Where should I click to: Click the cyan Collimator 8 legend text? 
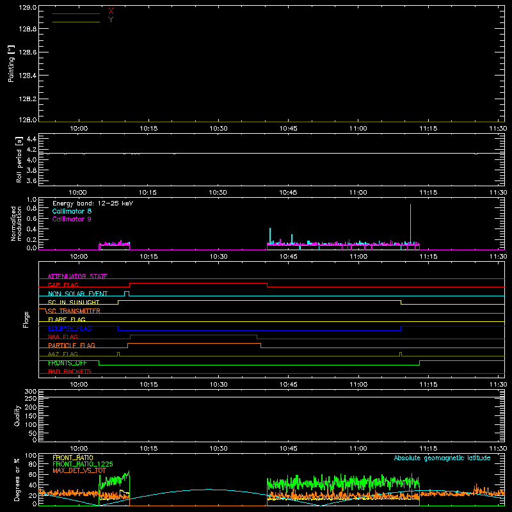pyautogui.click(x=72, y=211)
